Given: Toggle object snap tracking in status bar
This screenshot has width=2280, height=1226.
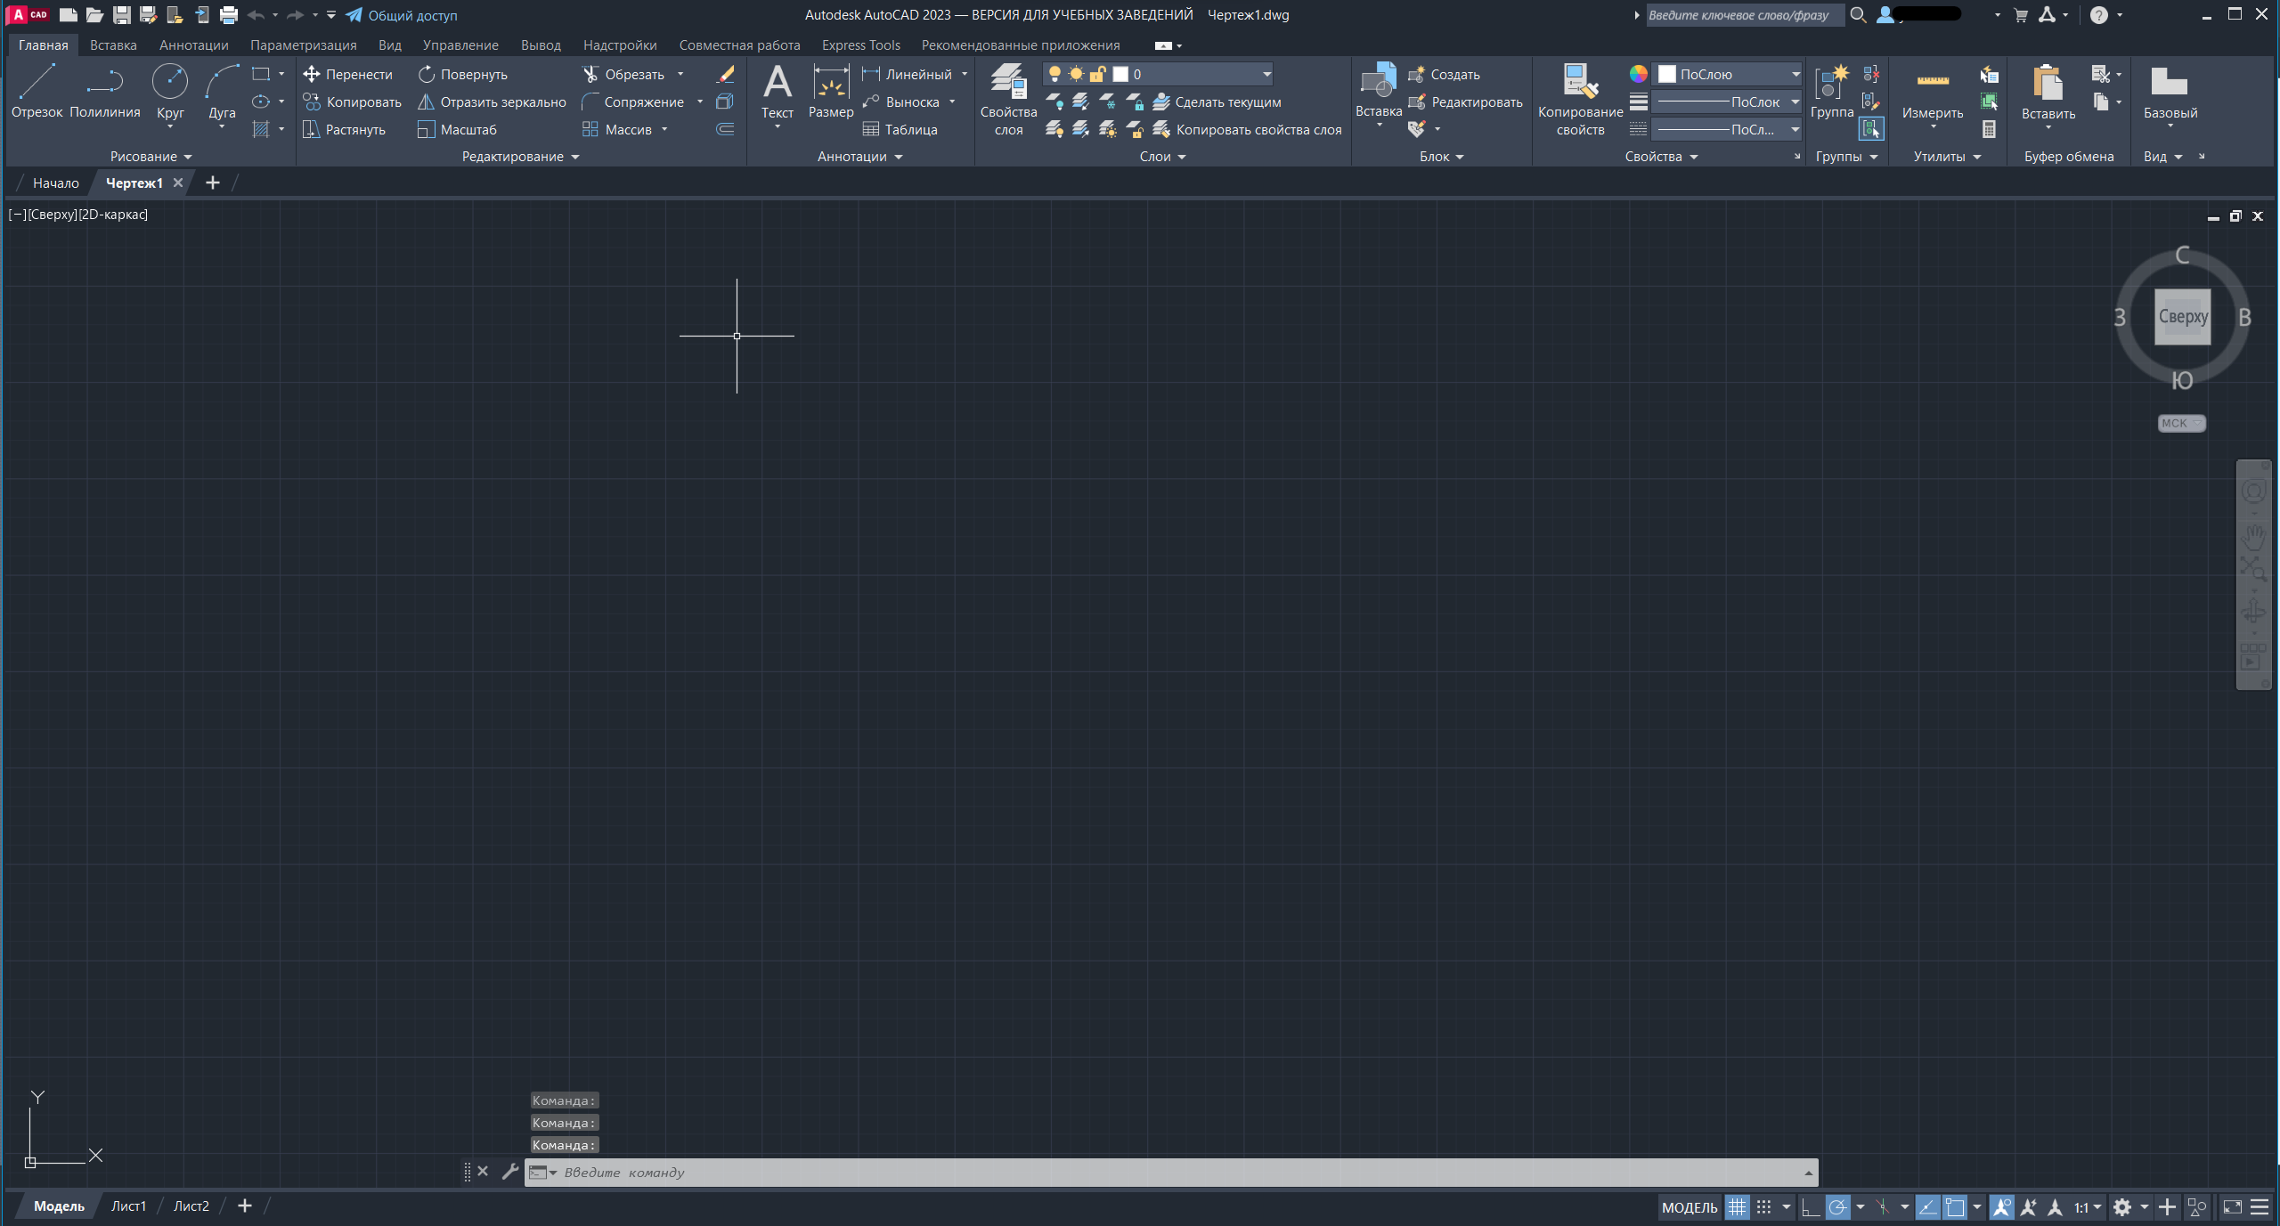Looking at the screenshot, I should click(1927, 1206).
